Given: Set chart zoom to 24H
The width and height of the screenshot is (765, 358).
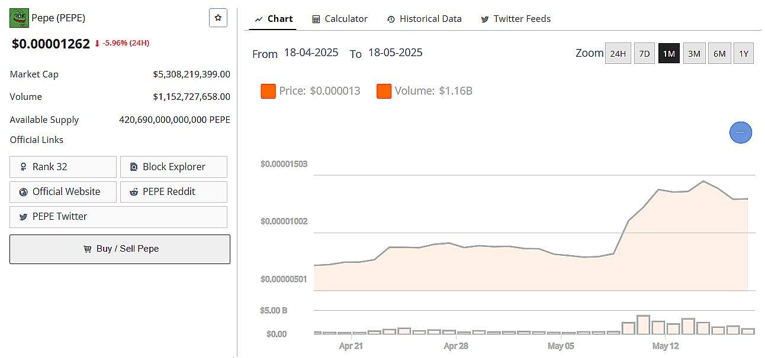Looking at the screenshot, I should [618, 54].
